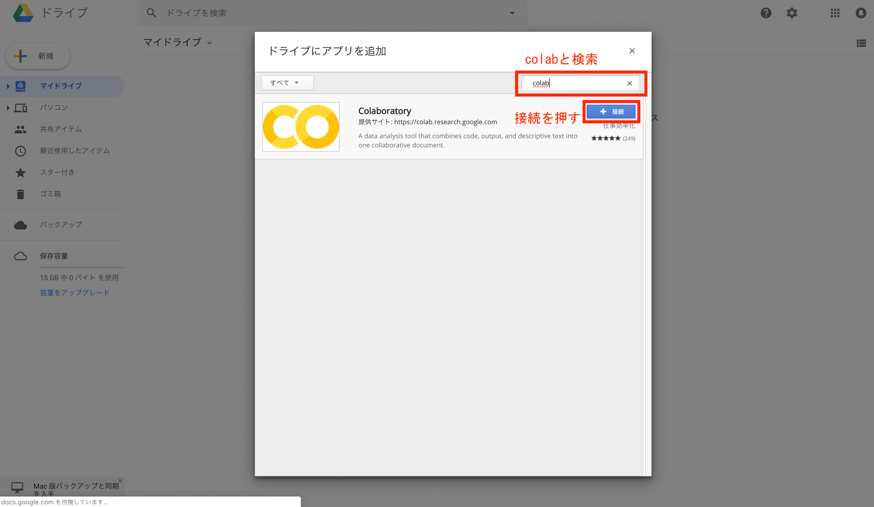Image resolution: width=874 pixels, height=507 pixels.
Task: Open the すべて category dropdown
Action: pos(287,83)
